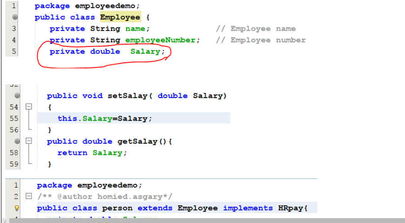Click line number 59 in the gutter
The height and width of the screenshot is (223, 405).
pyautogui.click(x=14, y=164)
